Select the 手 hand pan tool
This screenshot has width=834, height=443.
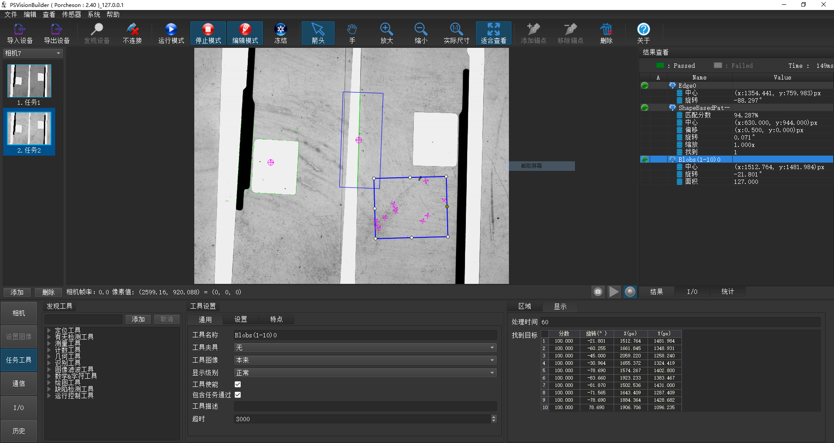point(352,30)
